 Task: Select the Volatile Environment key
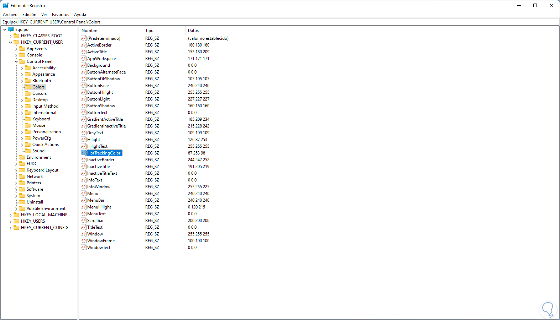click(46, 208)
